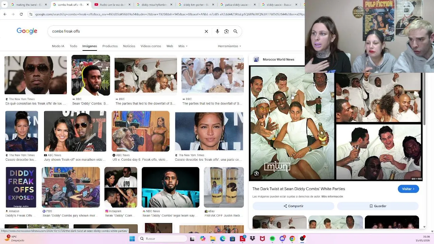Click the magnifier search submit icon
434x244 pixels.
(235, 31)
